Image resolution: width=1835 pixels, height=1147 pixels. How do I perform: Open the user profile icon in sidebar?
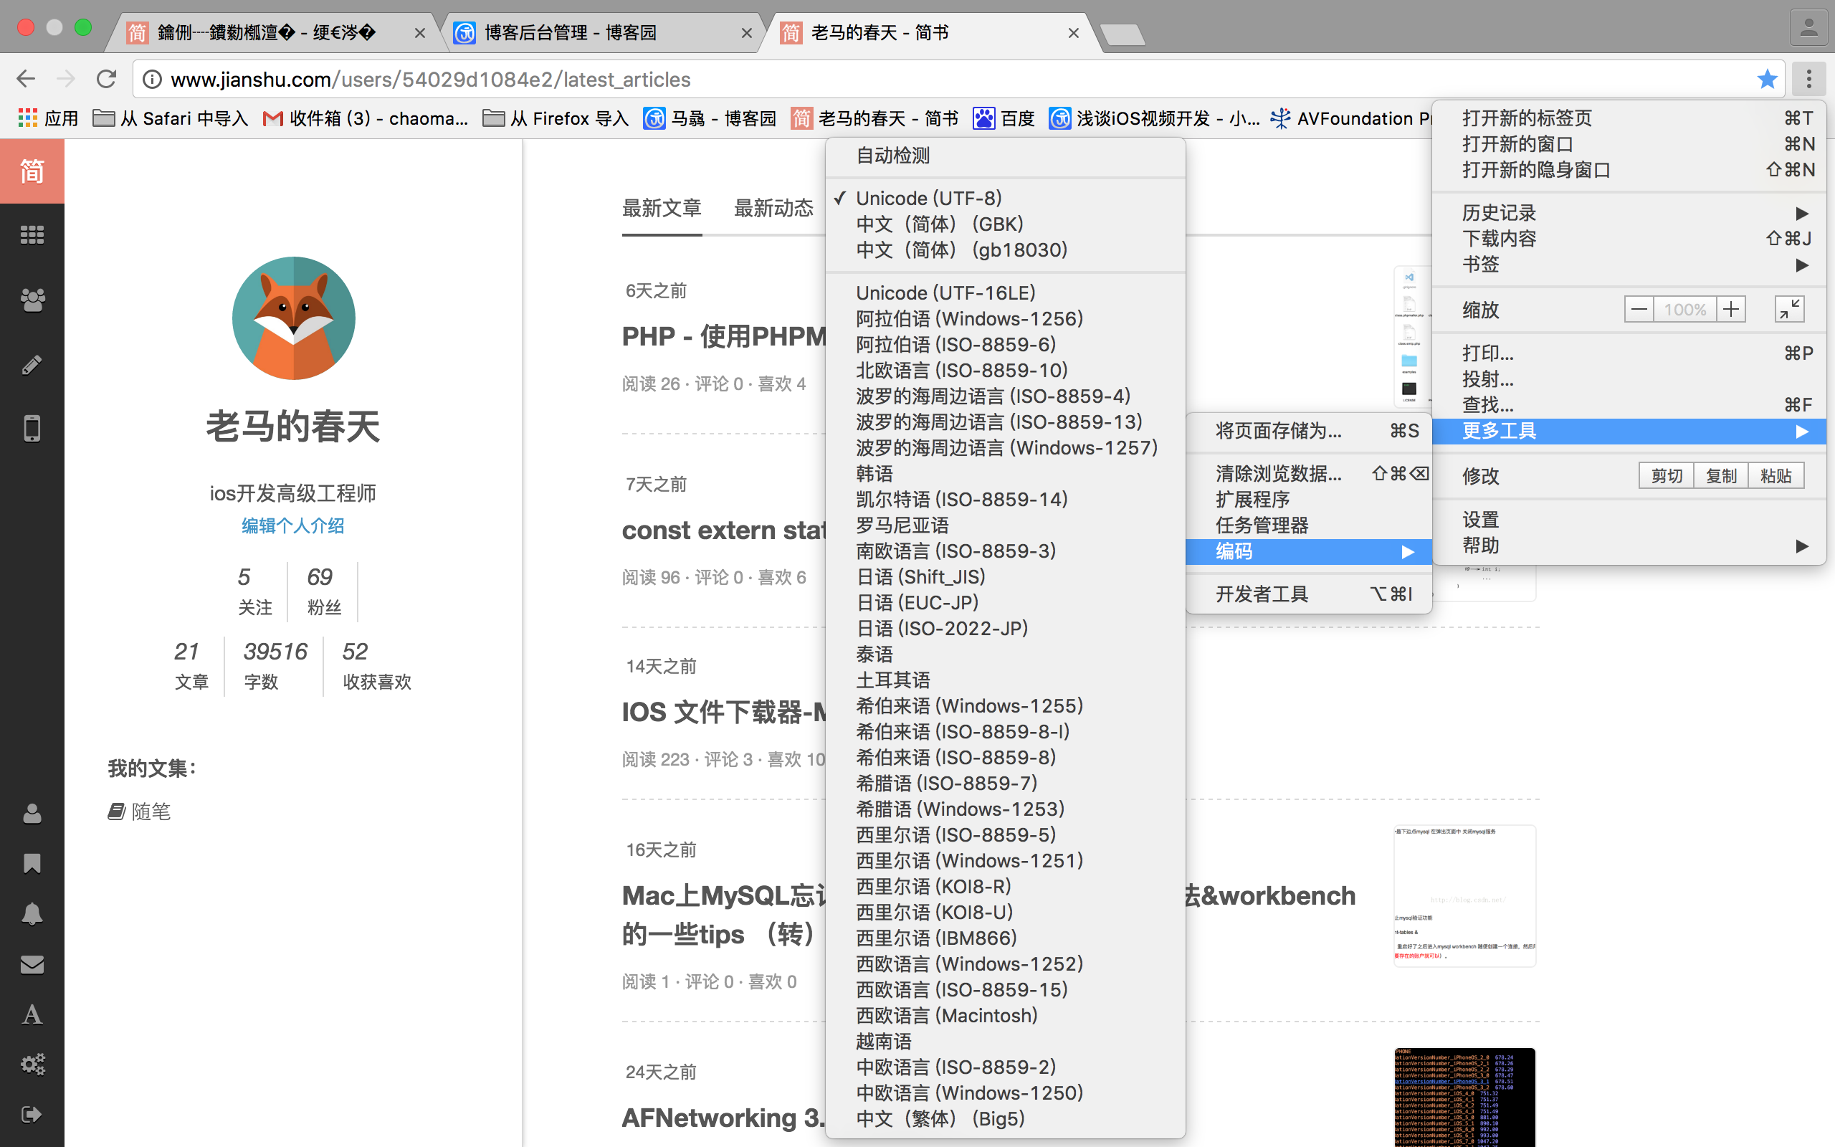pos(32,813)
